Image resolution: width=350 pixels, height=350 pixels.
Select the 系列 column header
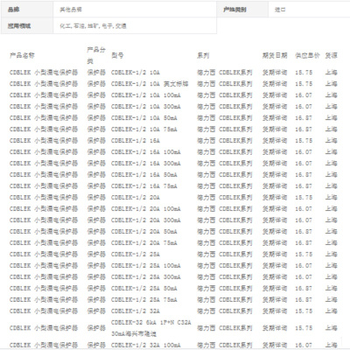coord(203,55)
